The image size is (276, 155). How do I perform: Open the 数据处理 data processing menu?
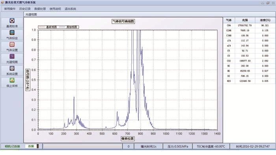tap(40, 9)
